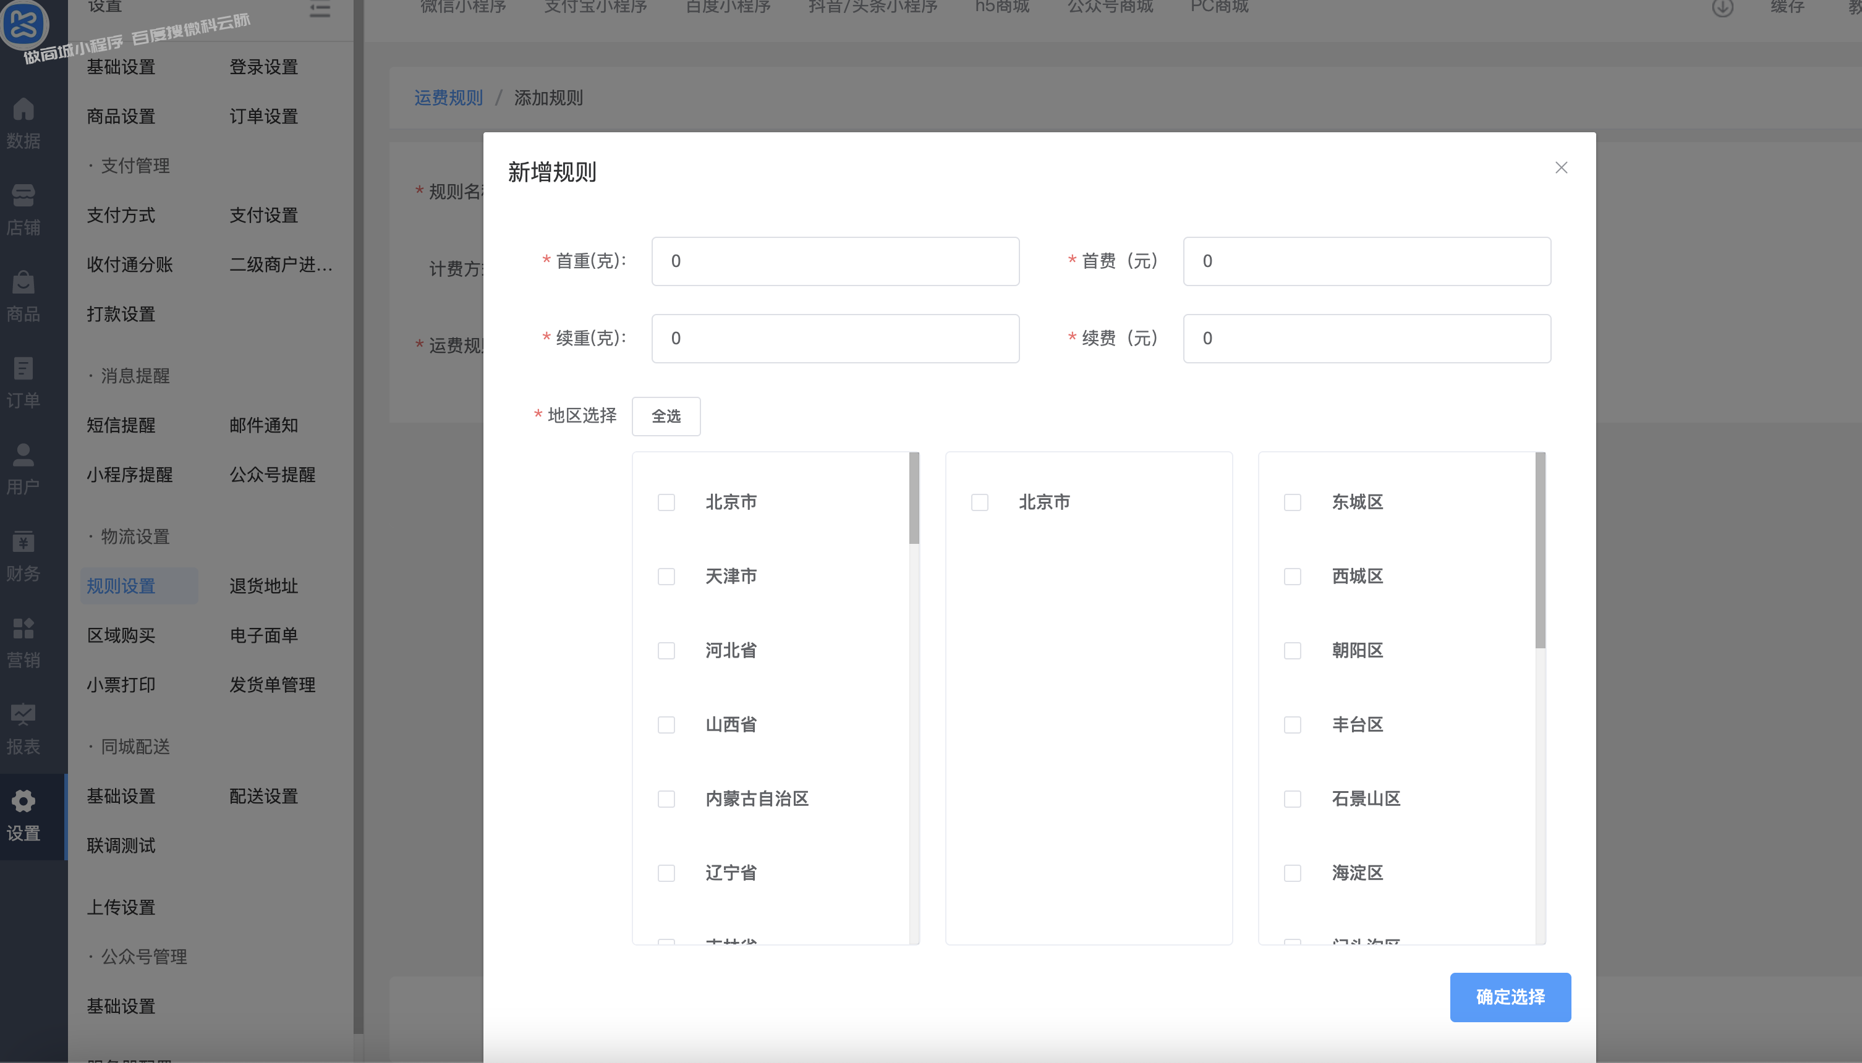Click the download icon in top bar
The height and width of the screenshot is (1063, 1862).
tap(1722, 8)
